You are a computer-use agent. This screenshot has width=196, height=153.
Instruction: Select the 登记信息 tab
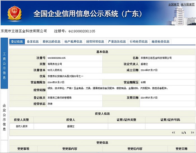coord(17,42)
